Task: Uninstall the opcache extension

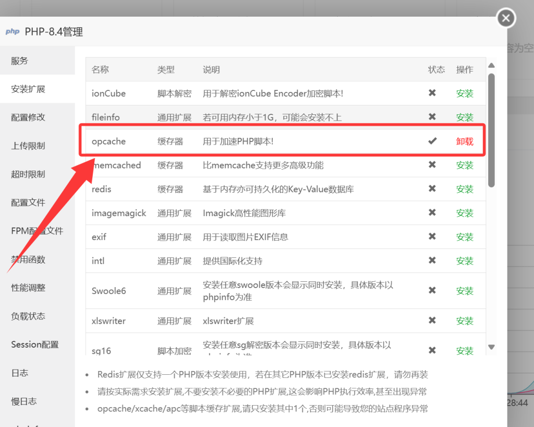Action: pos(465,141)
